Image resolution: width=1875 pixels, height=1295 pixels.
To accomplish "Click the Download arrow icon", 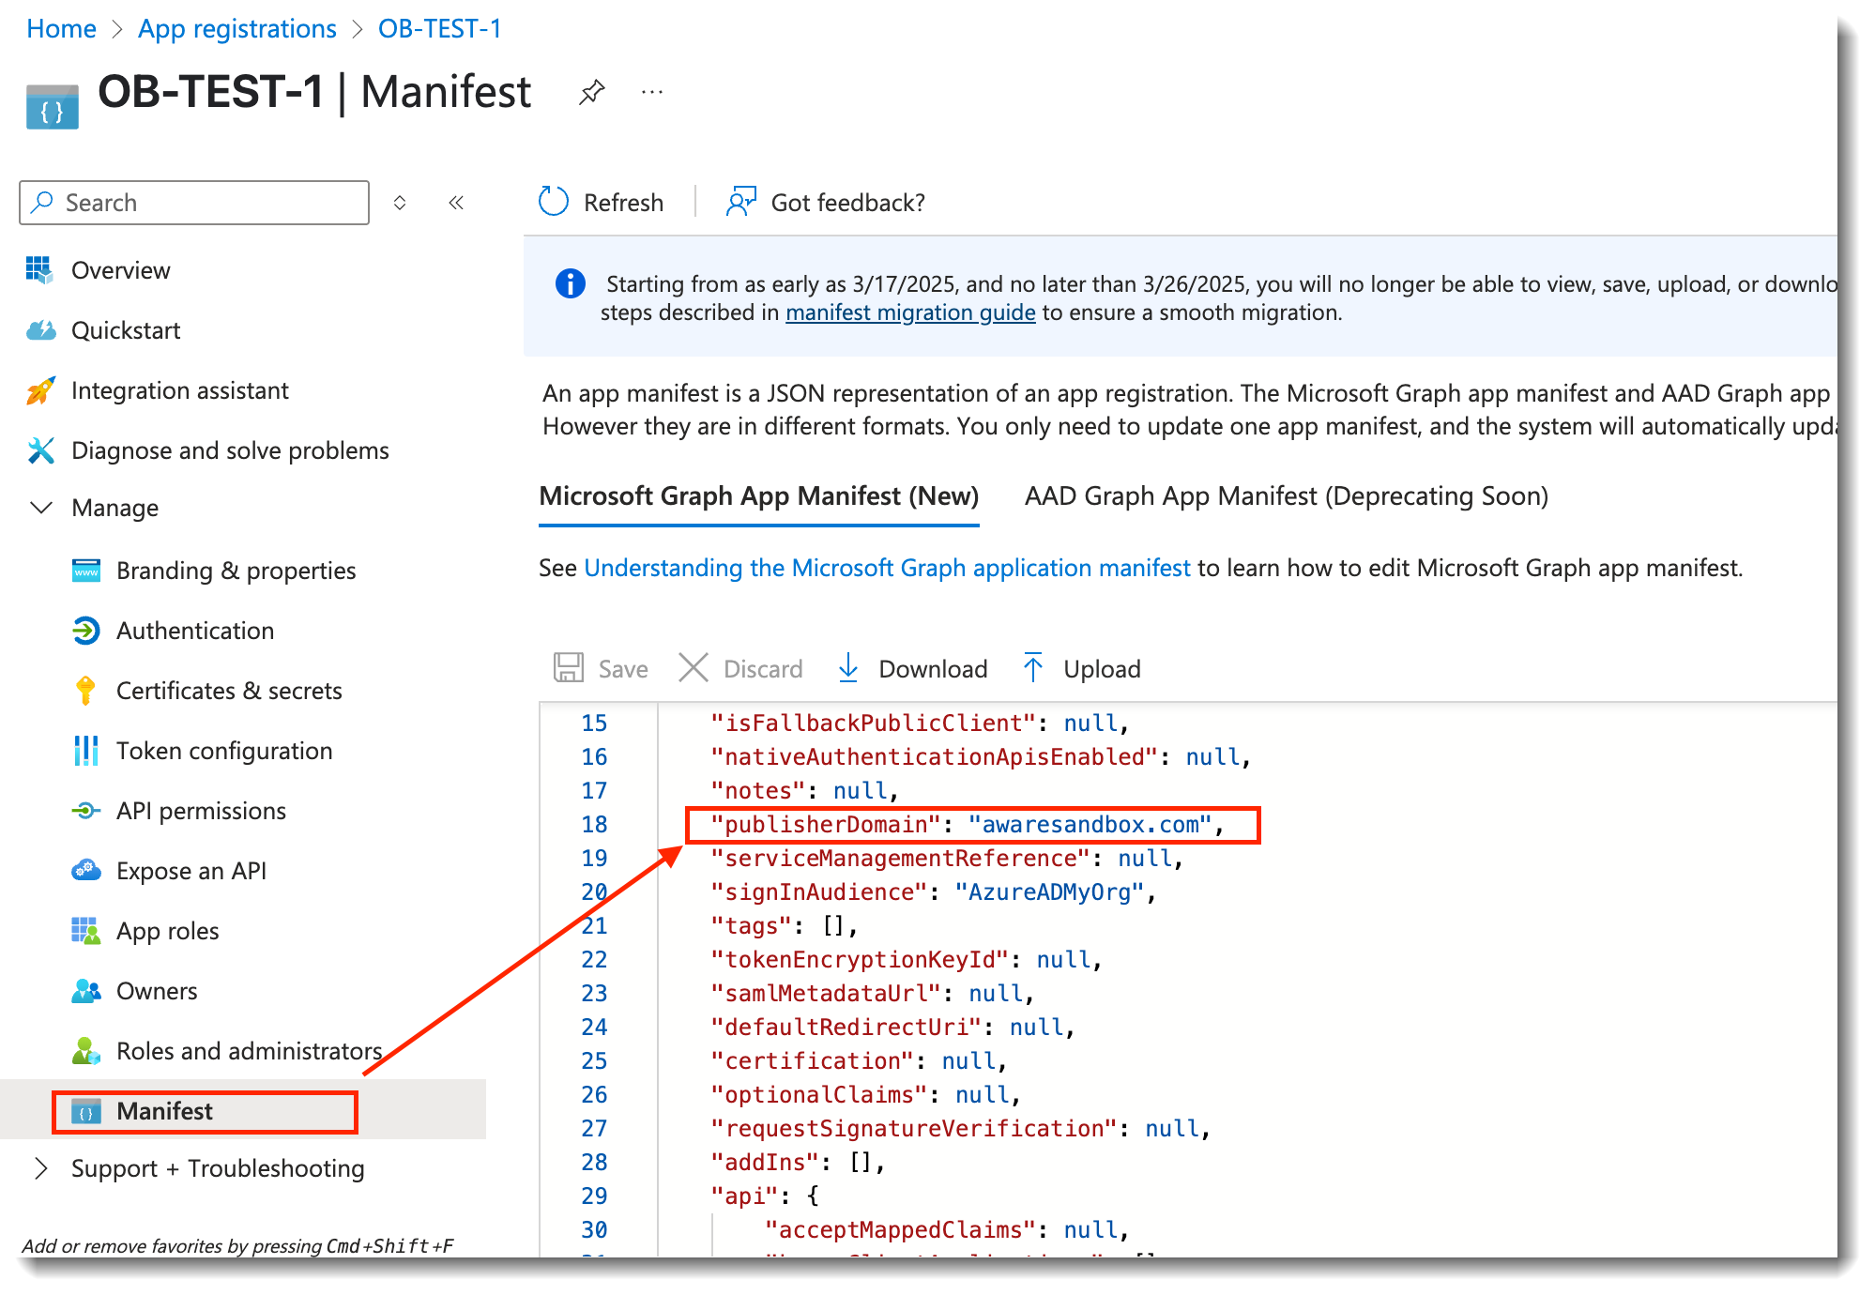I will tap(848, 668).
